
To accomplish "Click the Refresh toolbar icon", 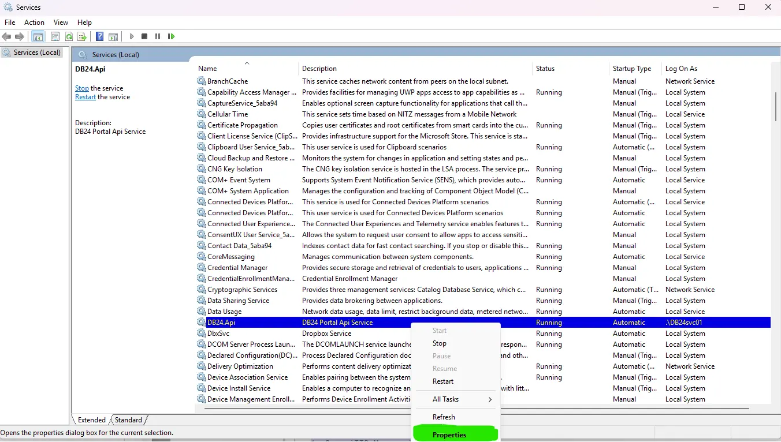I will point(69,36).
